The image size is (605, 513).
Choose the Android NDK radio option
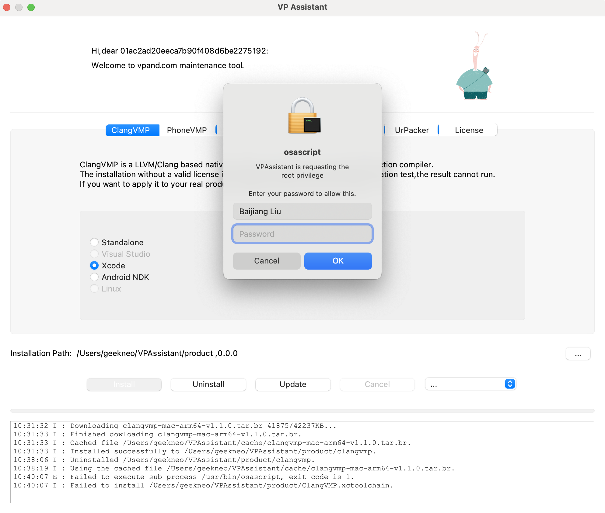pos(94,277)
